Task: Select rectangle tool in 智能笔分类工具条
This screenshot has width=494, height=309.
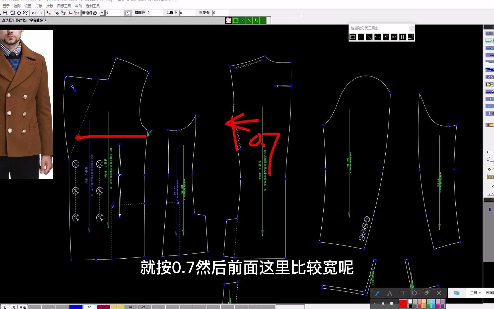Action: coord(353,37)
